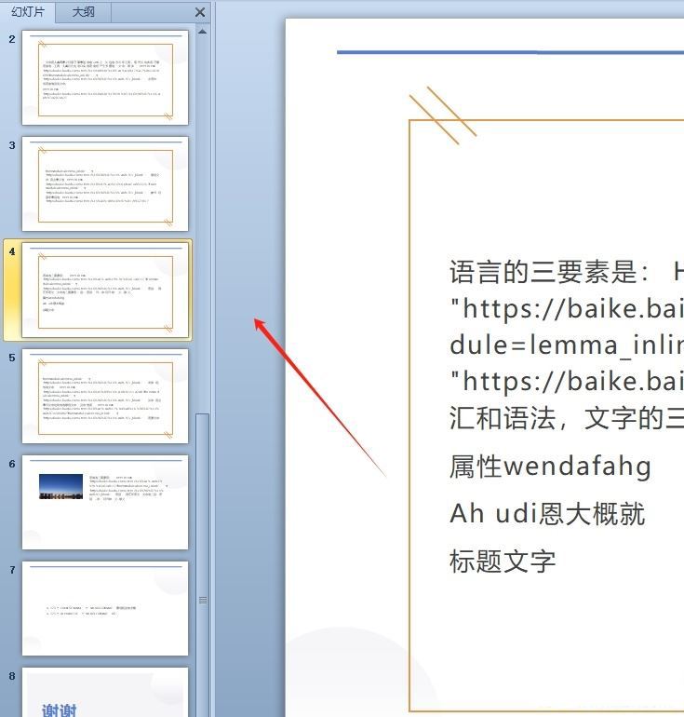Select slide 2 thumbnail

tap(105, 77)
